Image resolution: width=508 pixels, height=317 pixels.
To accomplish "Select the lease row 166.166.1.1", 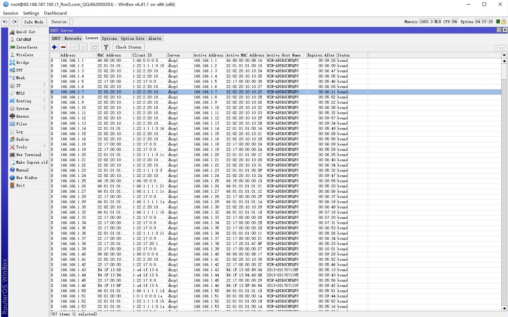I will click(276, 60).
